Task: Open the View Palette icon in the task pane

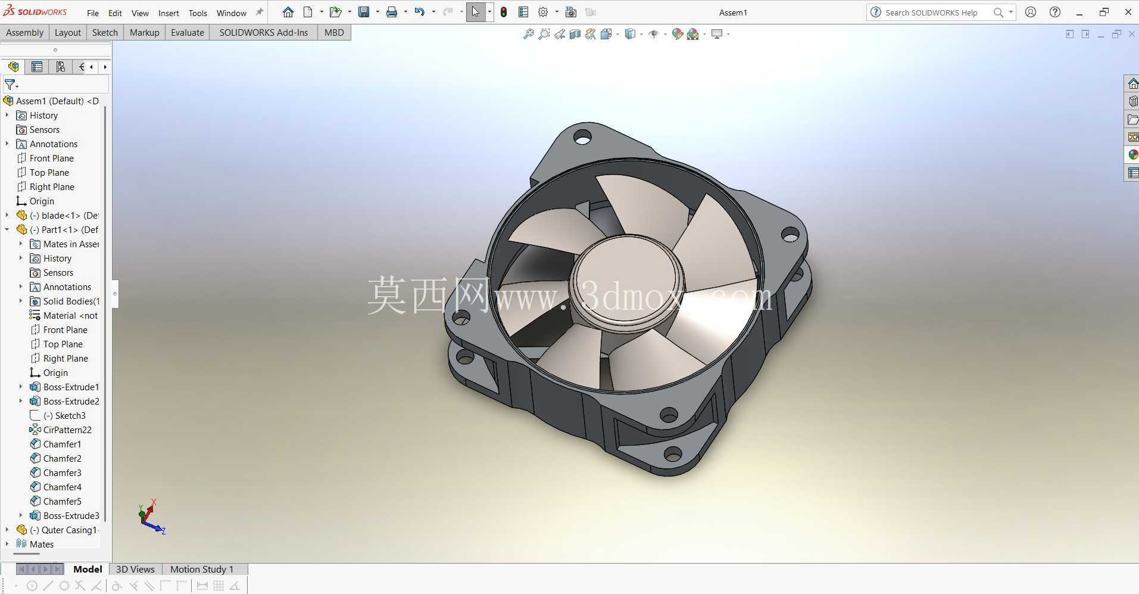Action: coord(1133,137)
